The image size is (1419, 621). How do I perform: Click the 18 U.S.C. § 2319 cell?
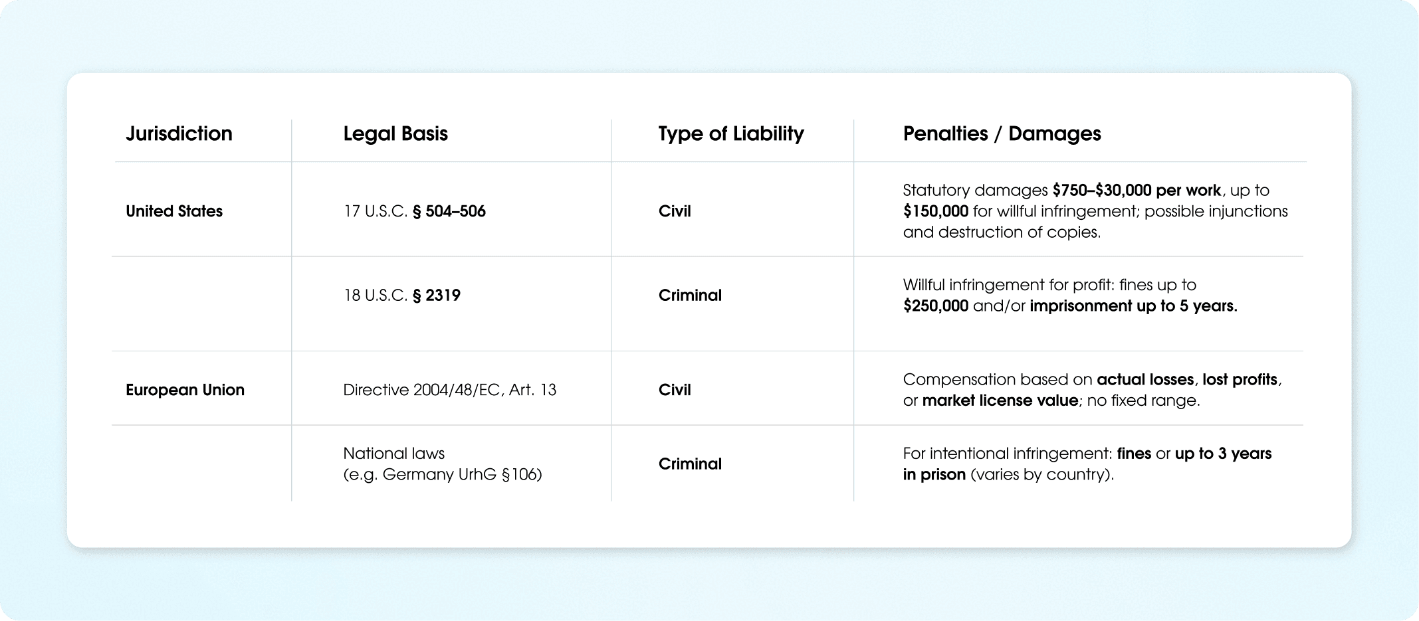click(401, 296)
